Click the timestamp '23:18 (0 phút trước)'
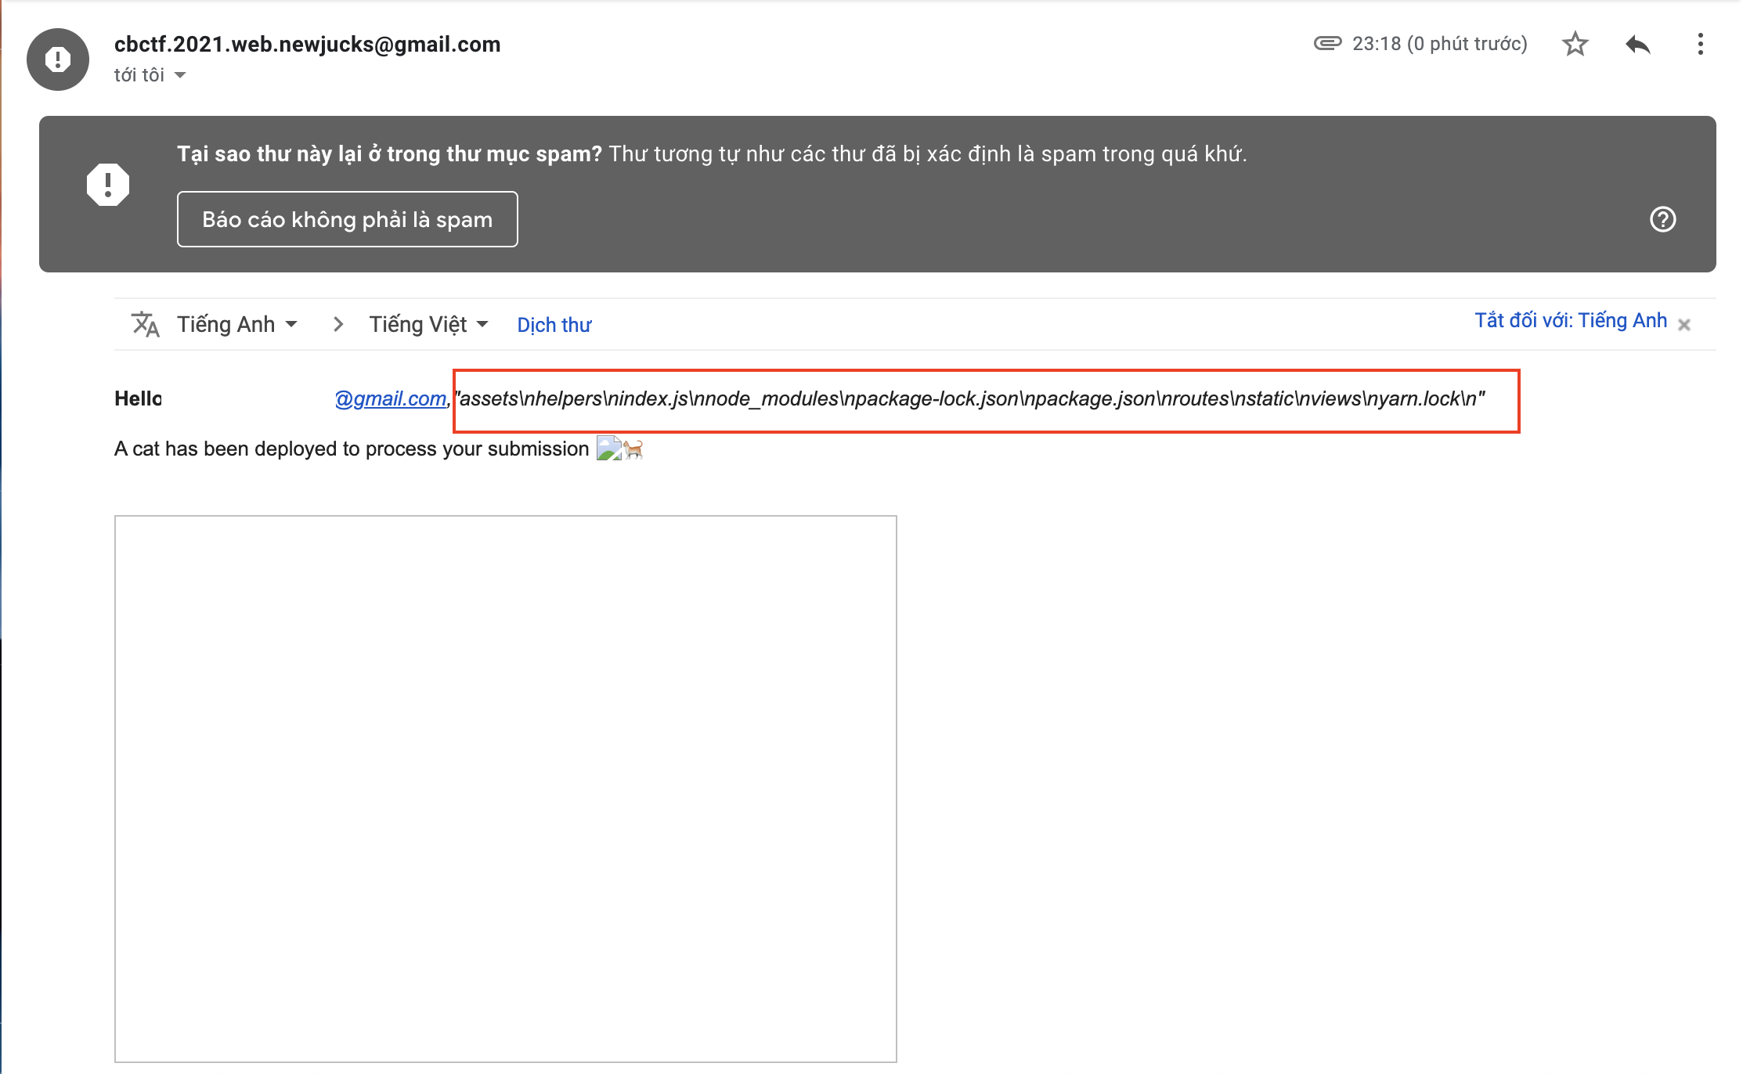 (x=1440, y=44)
